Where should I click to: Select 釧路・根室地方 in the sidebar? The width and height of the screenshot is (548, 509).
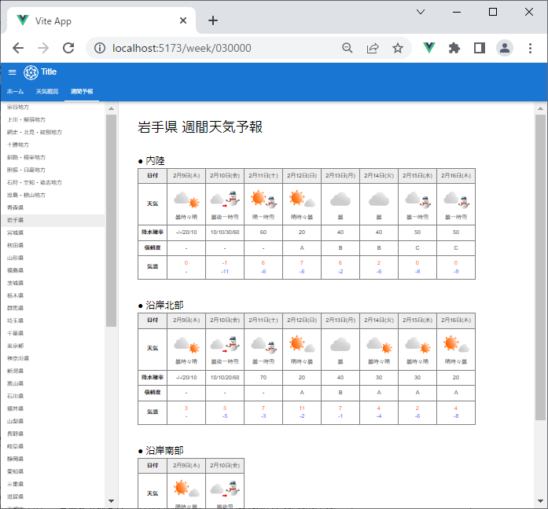(53, 157)
